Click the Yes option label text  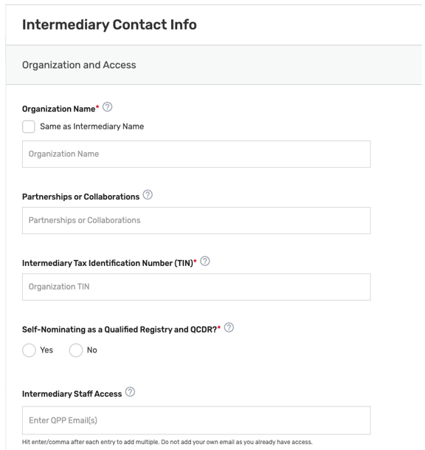46,350
